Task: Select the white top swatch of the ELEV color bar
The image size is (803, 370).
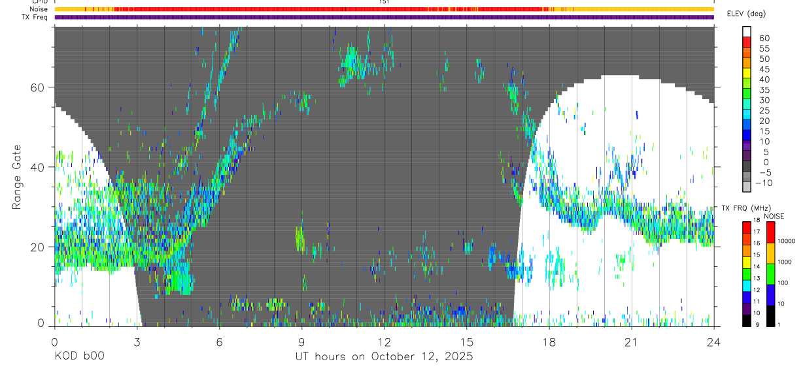Action: 747,32
